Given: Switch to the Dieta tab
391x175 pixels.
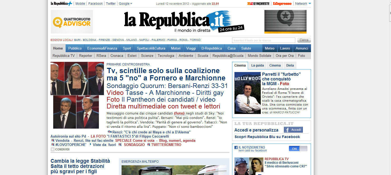Looking at the screenshot, I should click(x=290, y=65).
